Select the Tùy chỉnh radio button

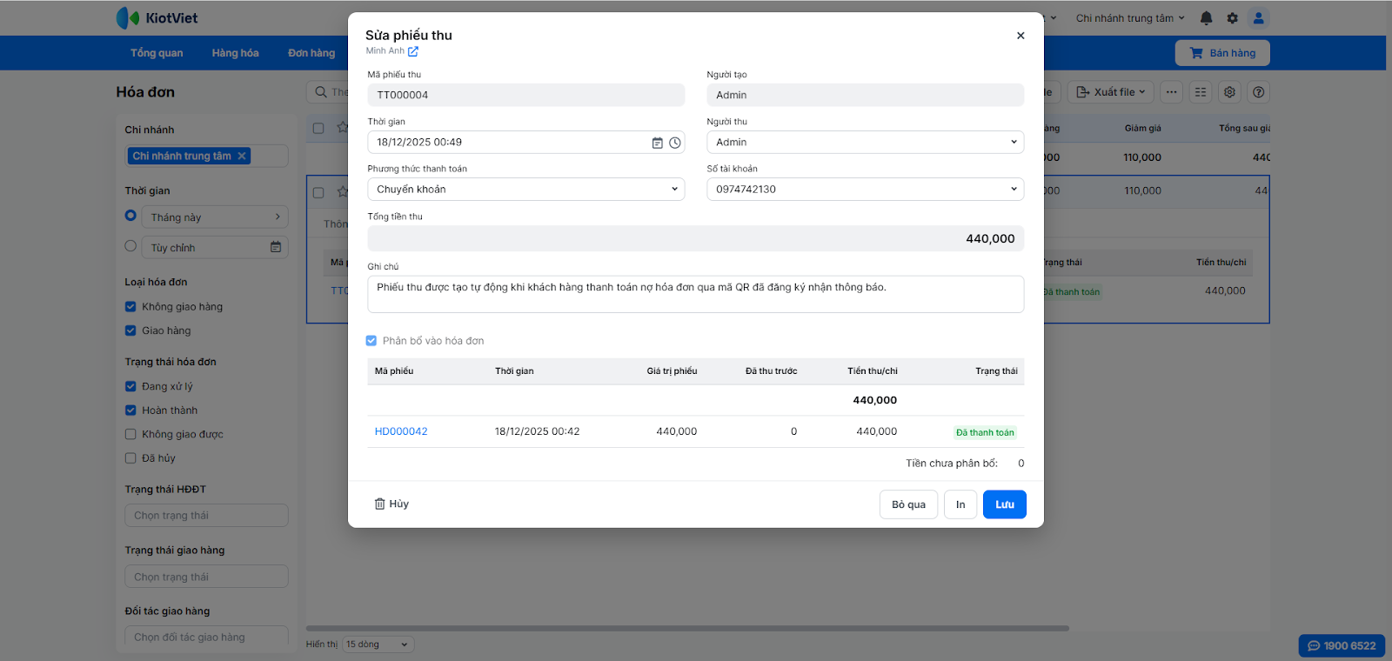130,246
